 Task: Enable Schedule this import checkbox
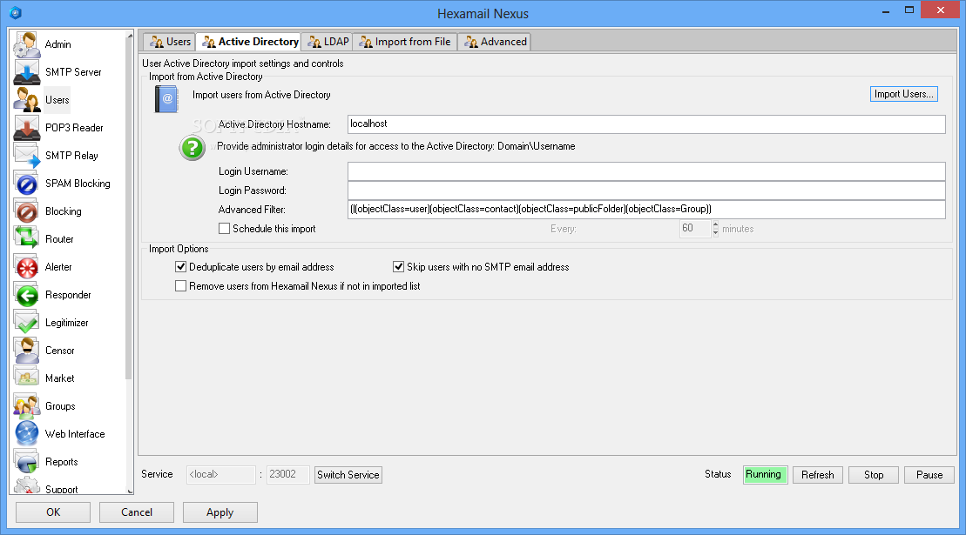click(x=224, y=229)
